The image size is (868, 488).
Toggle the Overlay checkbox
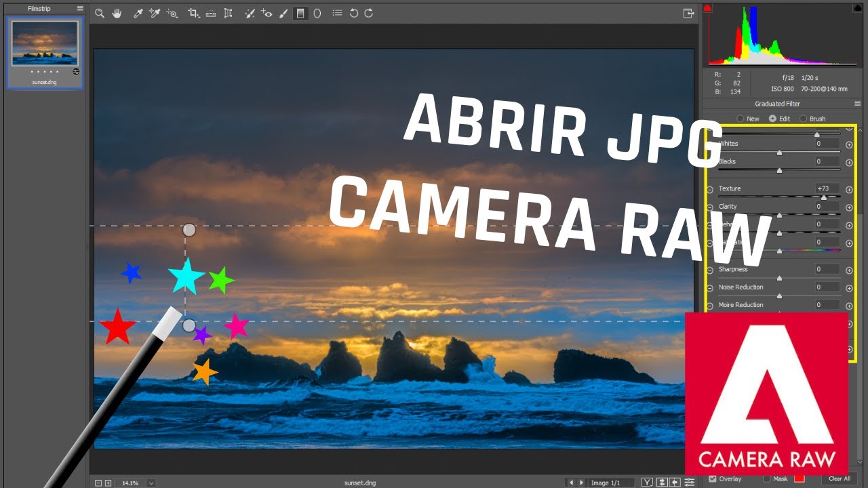point(713,479)
